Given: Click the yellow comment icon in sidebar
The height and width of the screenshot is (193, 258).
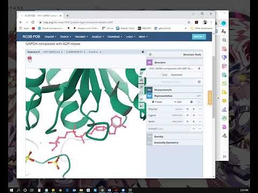Looking at the screenshot, I should pos(224,101).
